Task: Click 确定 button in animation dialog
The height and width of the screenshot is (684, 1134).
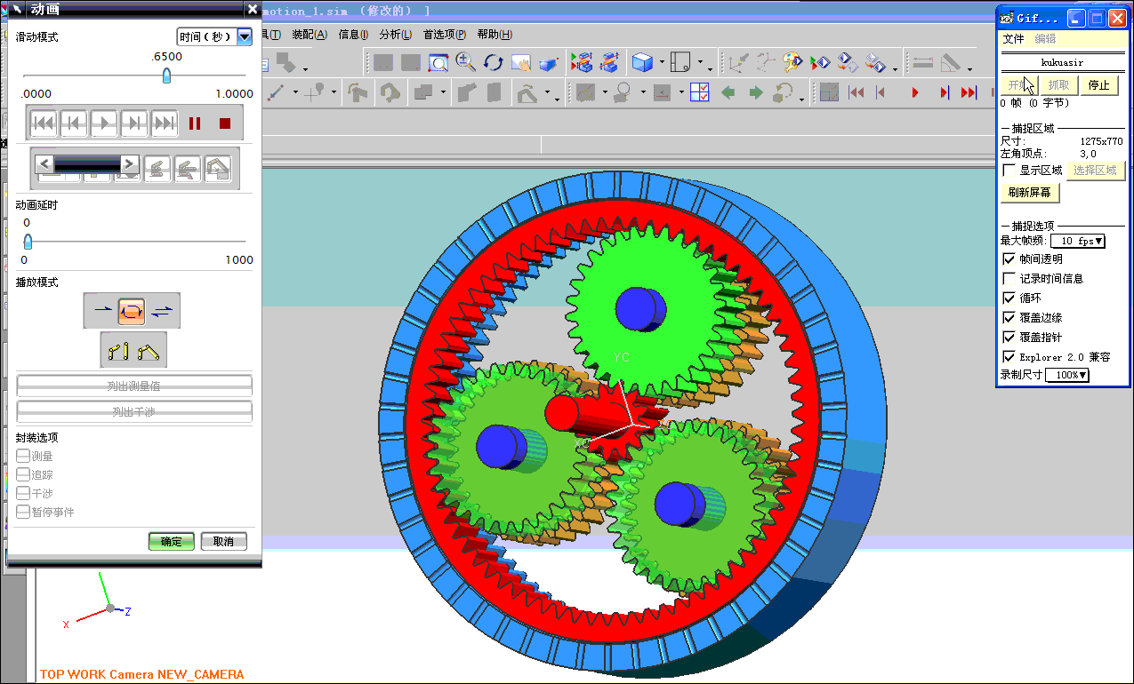Action: pyautogui.click(x=171, y=541)
